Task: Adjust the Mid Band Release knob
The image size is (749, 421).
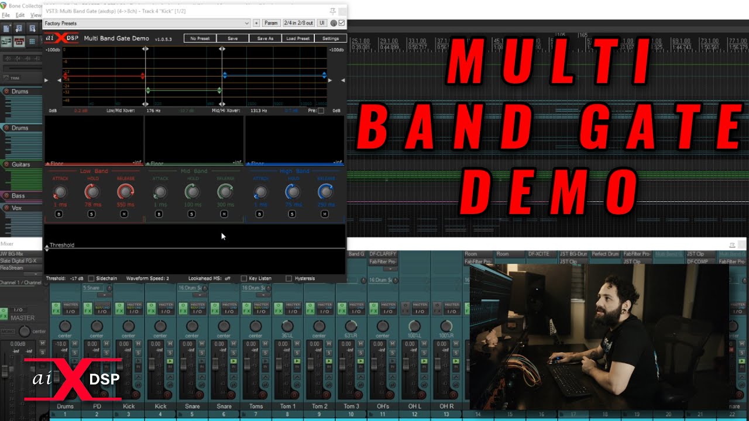Action: (x=225, y=191)
